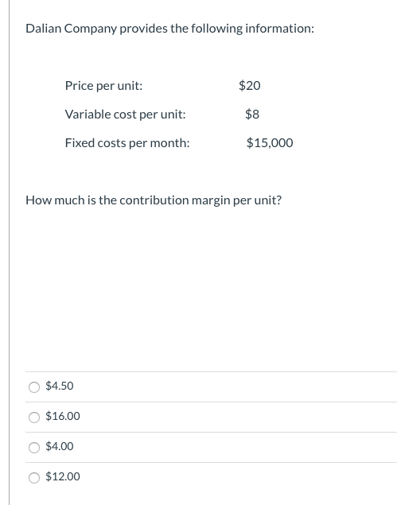Click the $16.00 answer label text
Image resolution: width=397 pixels, height=505 pixels.
click(63, 416)
